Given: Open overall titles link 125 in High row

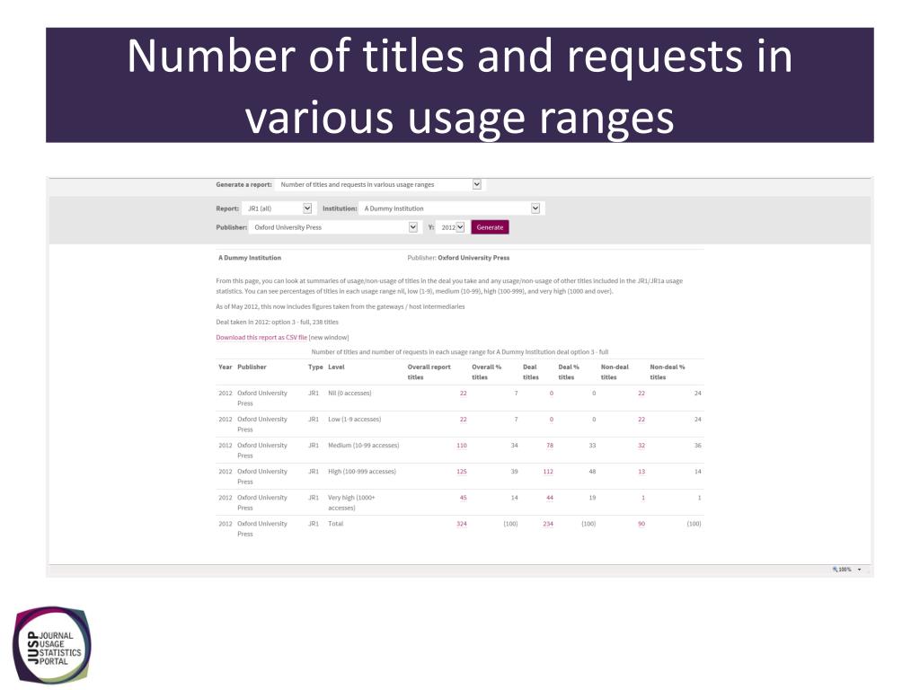Looking at the screenshot, I should (x=462, y=472).
